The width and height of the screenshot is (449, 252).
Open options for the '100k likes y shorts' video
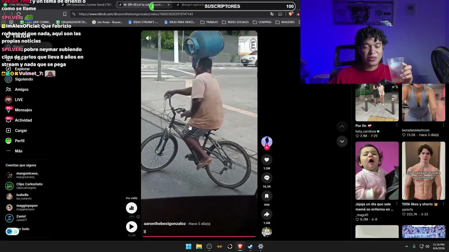pos(443,204)
